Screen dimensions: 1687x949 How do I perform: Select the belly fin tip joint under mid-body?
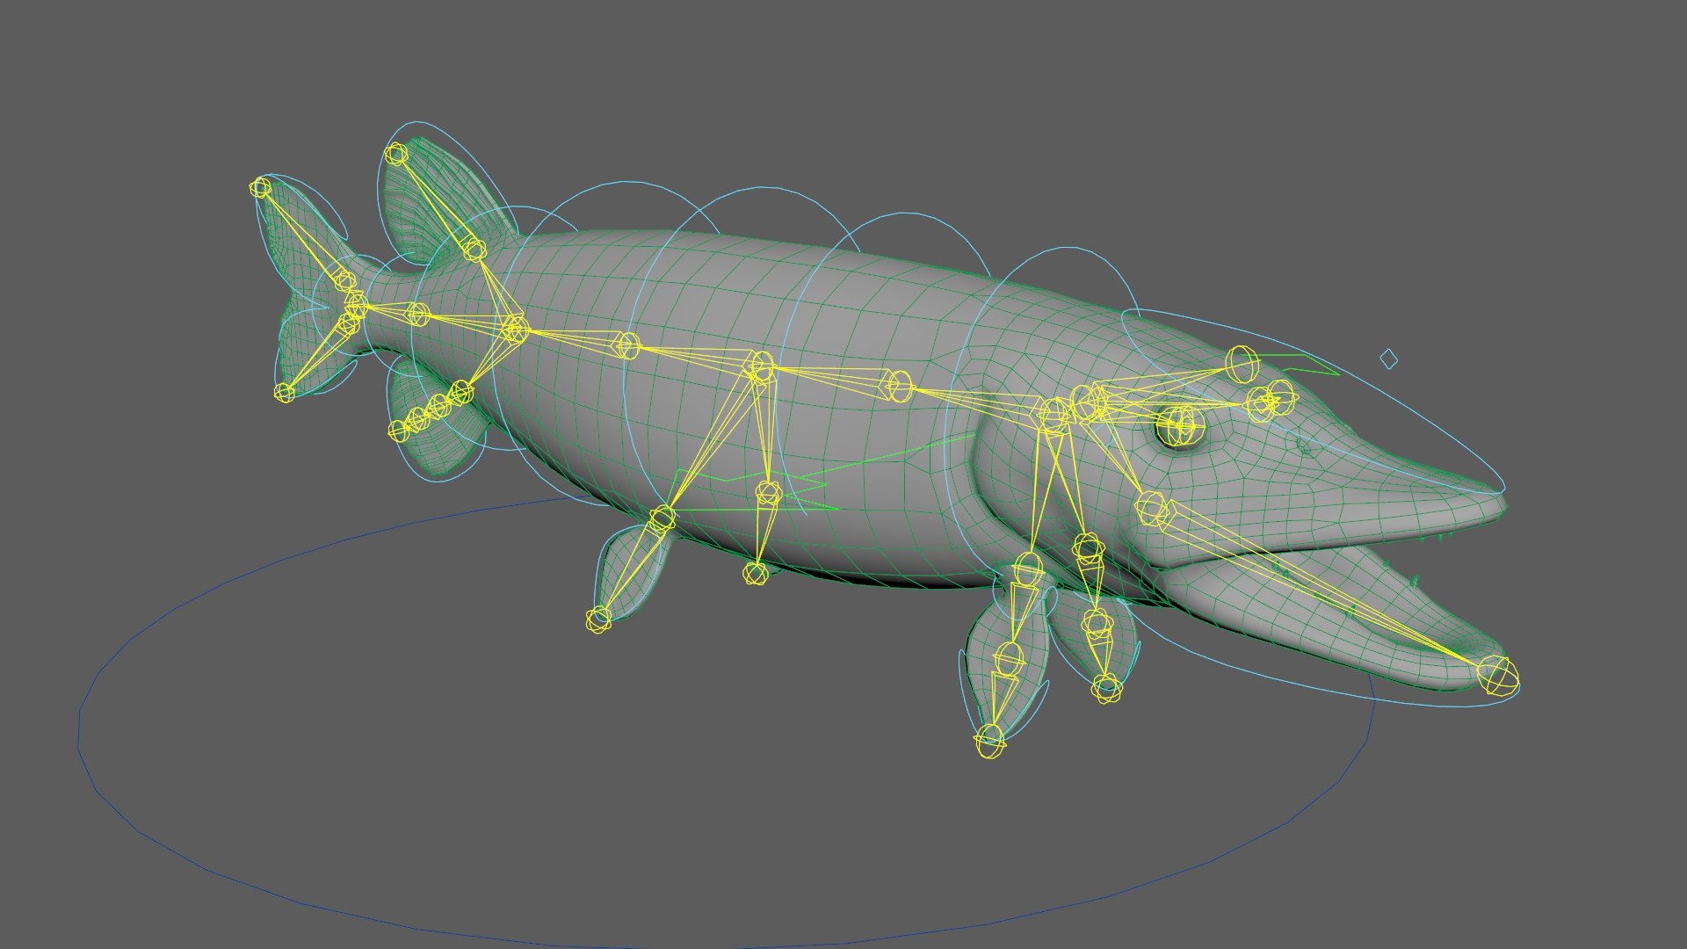pyautogui.click(x=756, y=574)
